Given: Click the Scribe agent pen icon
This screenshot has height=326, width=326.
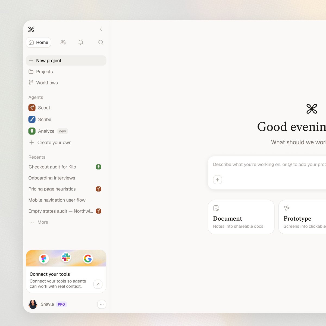Looking at the screenshot, I should click(x=32, y=119).
